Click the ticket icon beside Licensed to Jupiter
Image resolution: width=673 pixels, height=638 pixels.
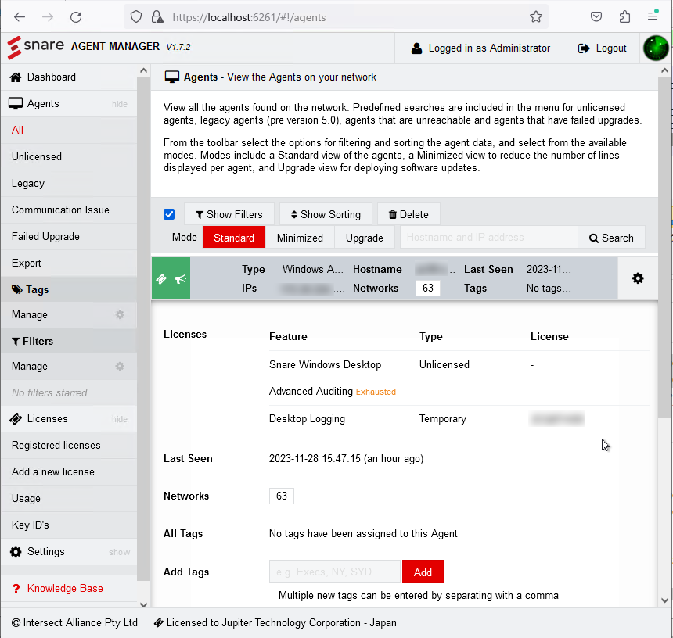[x=158, y=622]
